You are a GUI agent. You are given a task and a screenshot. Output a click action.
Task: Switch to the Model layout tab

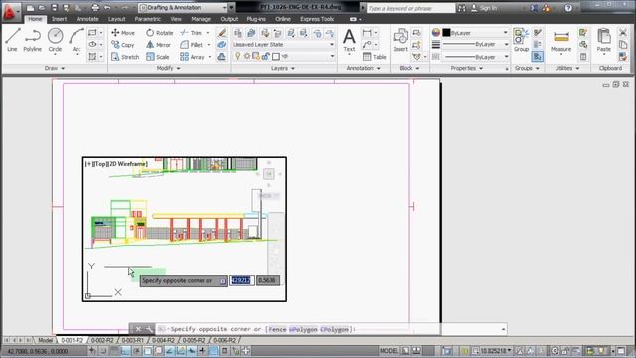point(45,340)
